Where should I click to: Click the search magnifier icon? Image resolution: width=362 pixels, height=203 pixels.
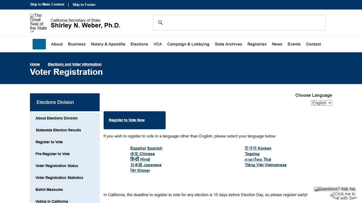[160, 22]
